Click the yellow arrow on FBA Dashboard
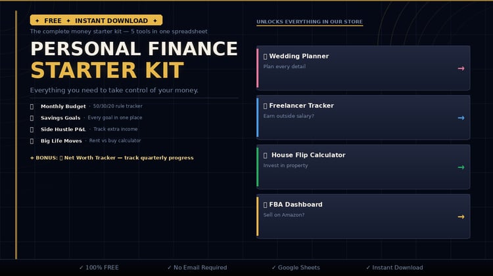493x276 pixels. click(x=461, y=217)
